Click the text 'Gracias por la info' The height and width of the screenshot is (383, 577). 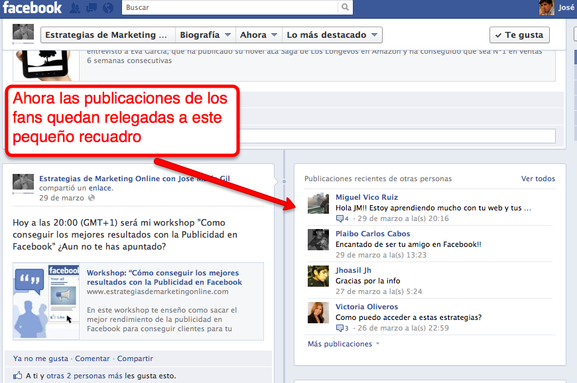pyautogui.click(x=367, y=281)
